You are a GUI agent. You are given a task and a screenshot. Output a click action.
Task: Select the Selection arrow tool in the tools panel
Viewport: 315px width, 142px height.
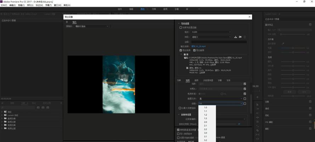pos(258,105)
